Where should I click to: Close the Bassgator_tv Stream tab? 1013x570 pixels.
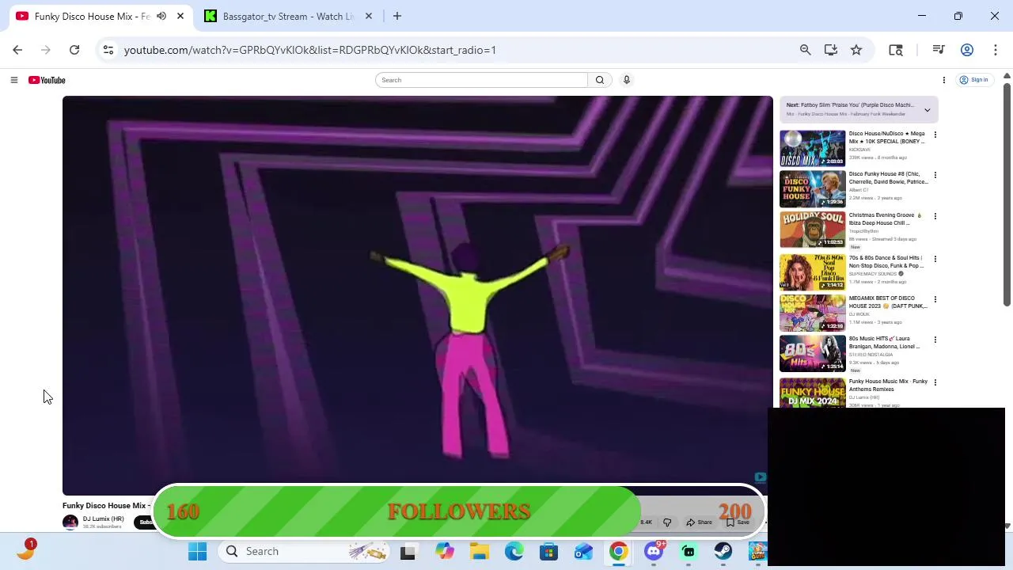(368, 16)
